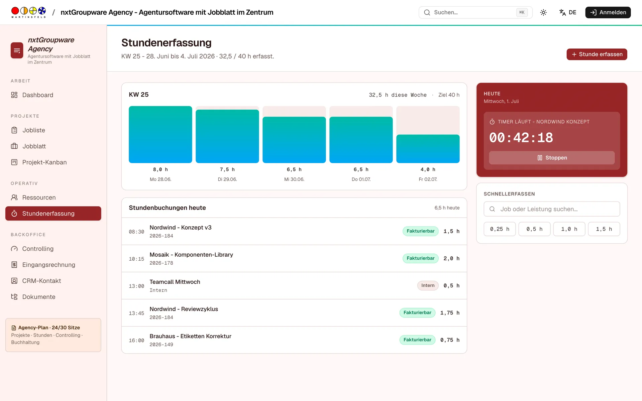
Task: Toggle the light/dark theme sun icon
Action: [543, 12]
